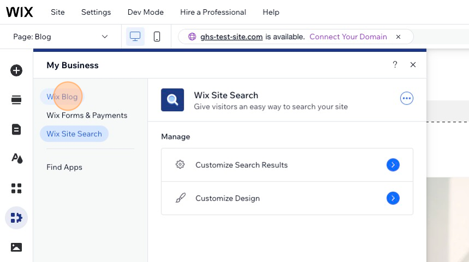Open the Dev Mode menu
The width and height of the screenshot is (469, 262).
pyautogui.click(x=146, y=12)
